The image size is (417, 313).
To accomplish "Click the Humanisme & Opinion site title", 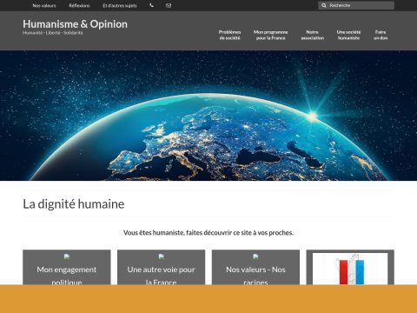I will [x=75, y=24].
